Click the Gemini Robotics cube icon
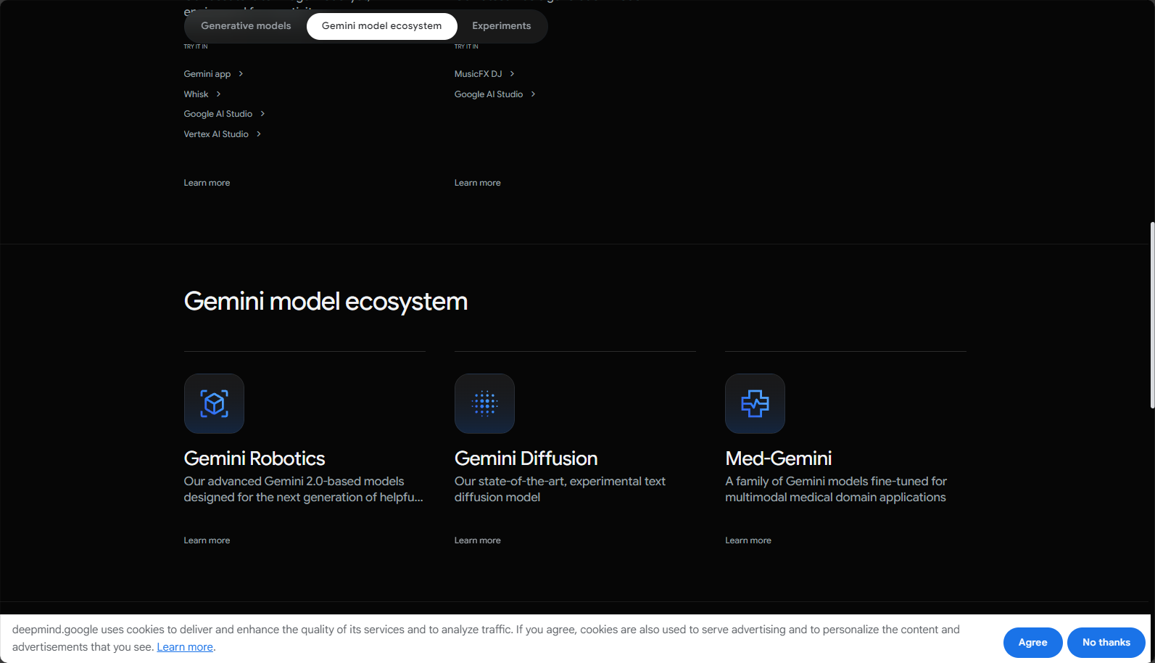1155x663 pixels. (x=214, y=403)
